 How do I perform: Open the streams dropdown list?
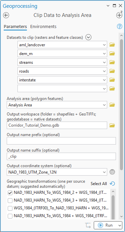(x=105, y=62)
